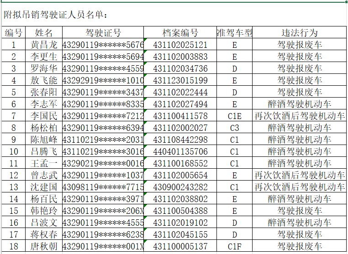348x254 pixels.
Task: Click file number 431102034736
Action: click(180, 68)
